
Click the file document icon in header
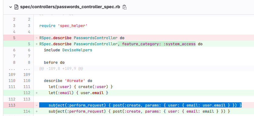(16, 7)
